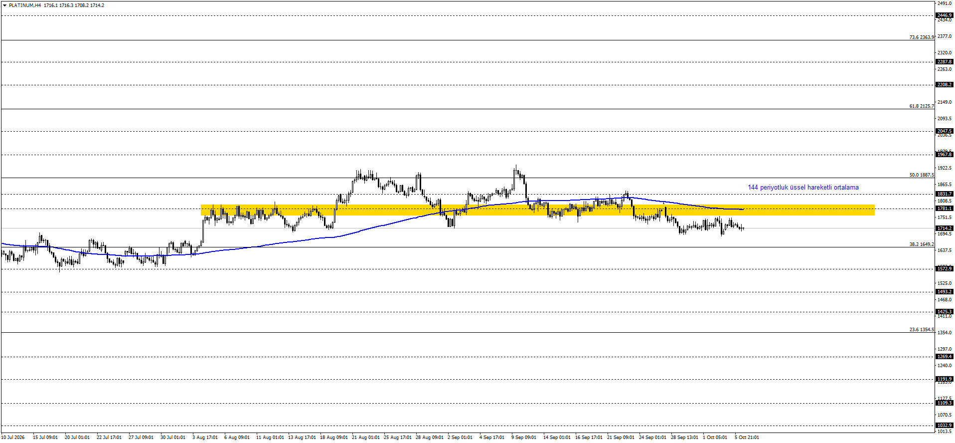Click the current price tag 1714.2
This screenshot has width=955, height=443.
(x=945, y=228)
